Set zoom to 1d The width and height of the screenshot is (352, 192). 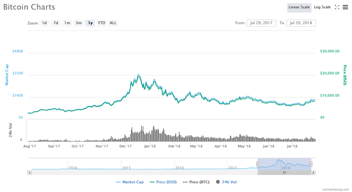tap(44, 23)
